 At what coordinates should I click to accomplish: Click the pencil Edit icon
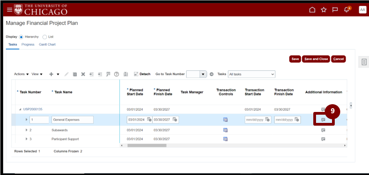tap(66, 74)
